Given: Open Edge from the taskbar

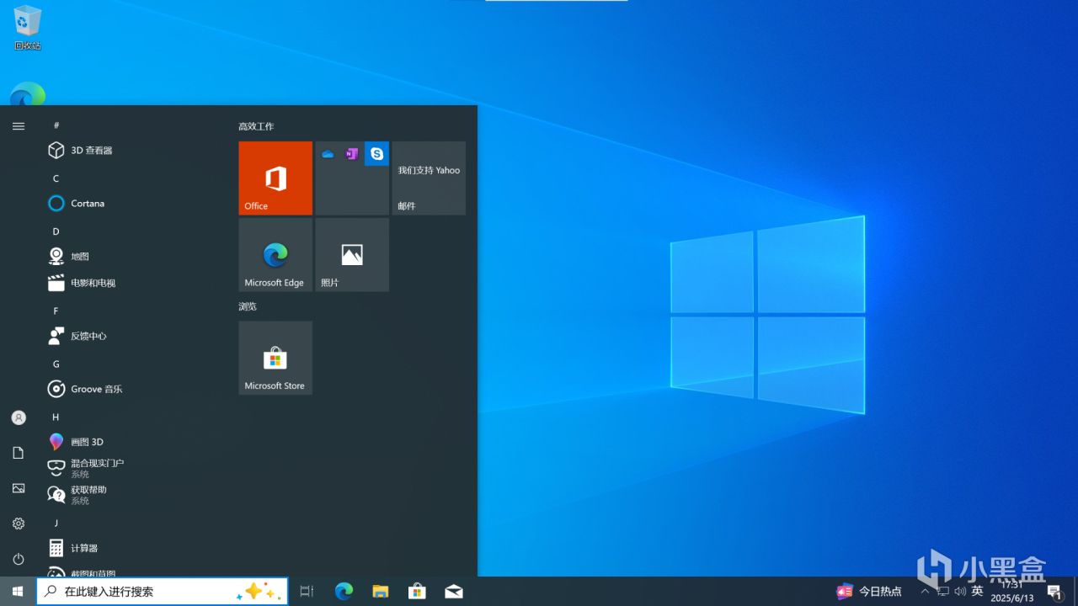Looking at the screenshot, I should [344, 592].
